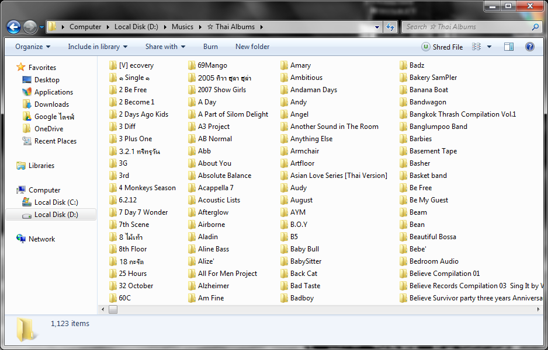Select the Asian Love Series folder icon

(x=284, y=176)
